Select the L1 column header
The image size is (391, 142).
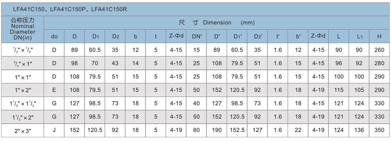359,36
